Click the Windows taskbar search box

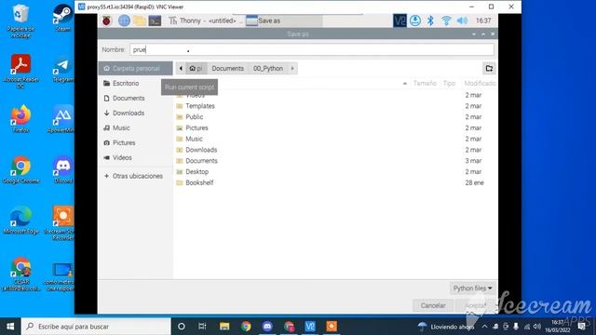(x=96, y=327)
